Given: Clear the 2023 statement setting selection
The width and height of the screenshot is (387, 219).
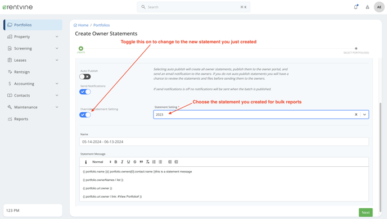Looking at the screenshot, I should 356,115.
